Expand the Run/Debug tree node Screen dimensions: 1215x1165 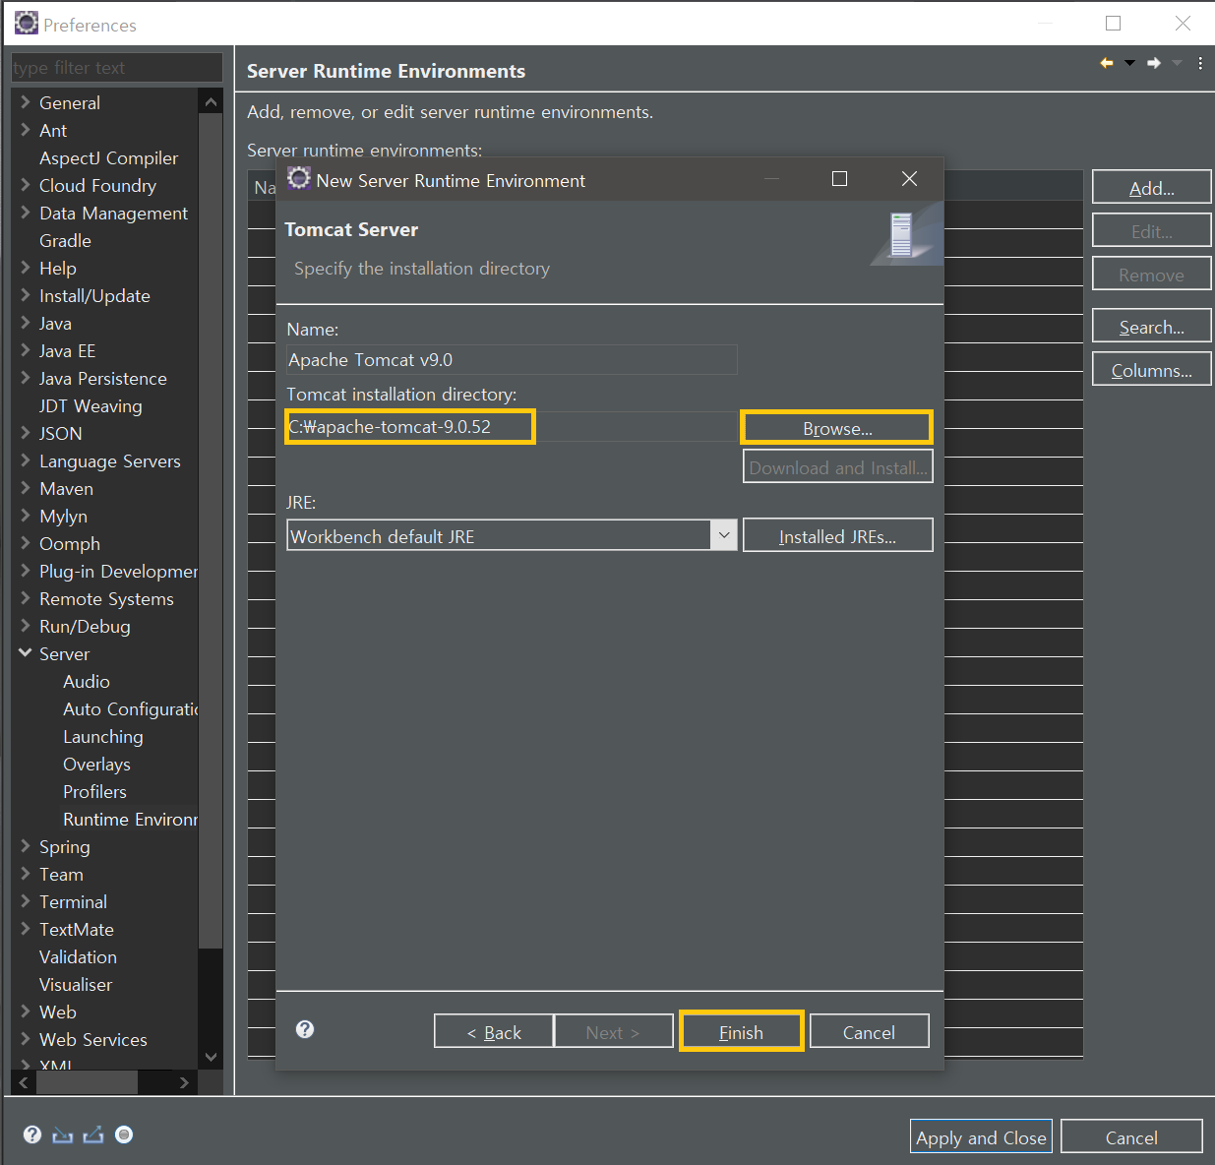(x=25, y=625)
